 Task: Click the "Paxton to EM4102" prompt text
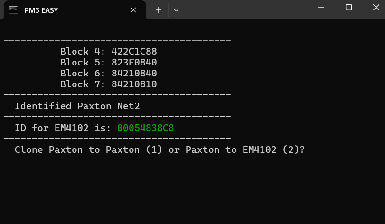tap(231, 149)
